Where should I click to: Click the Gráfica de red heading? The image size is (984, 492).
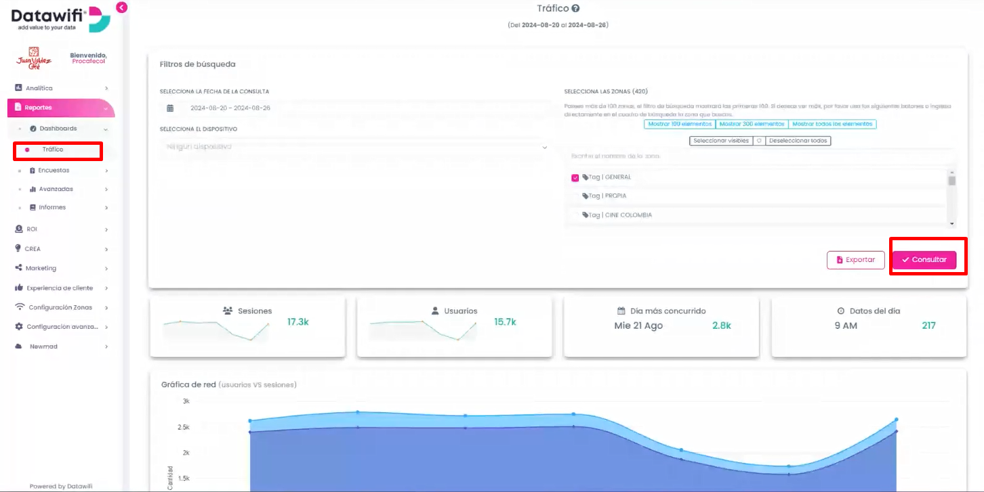(188, 384)
